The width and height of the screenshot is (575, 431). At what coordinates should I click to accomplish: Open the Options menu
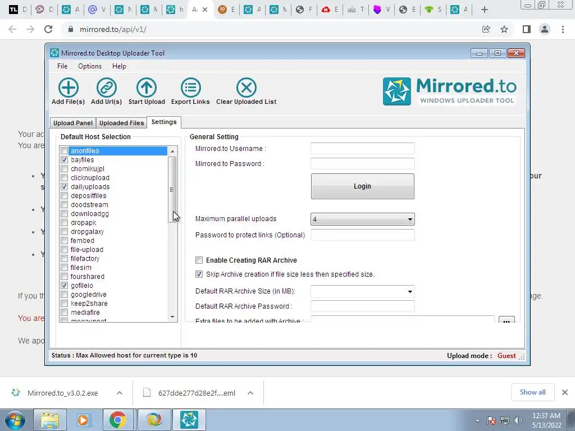coord(90,66)
